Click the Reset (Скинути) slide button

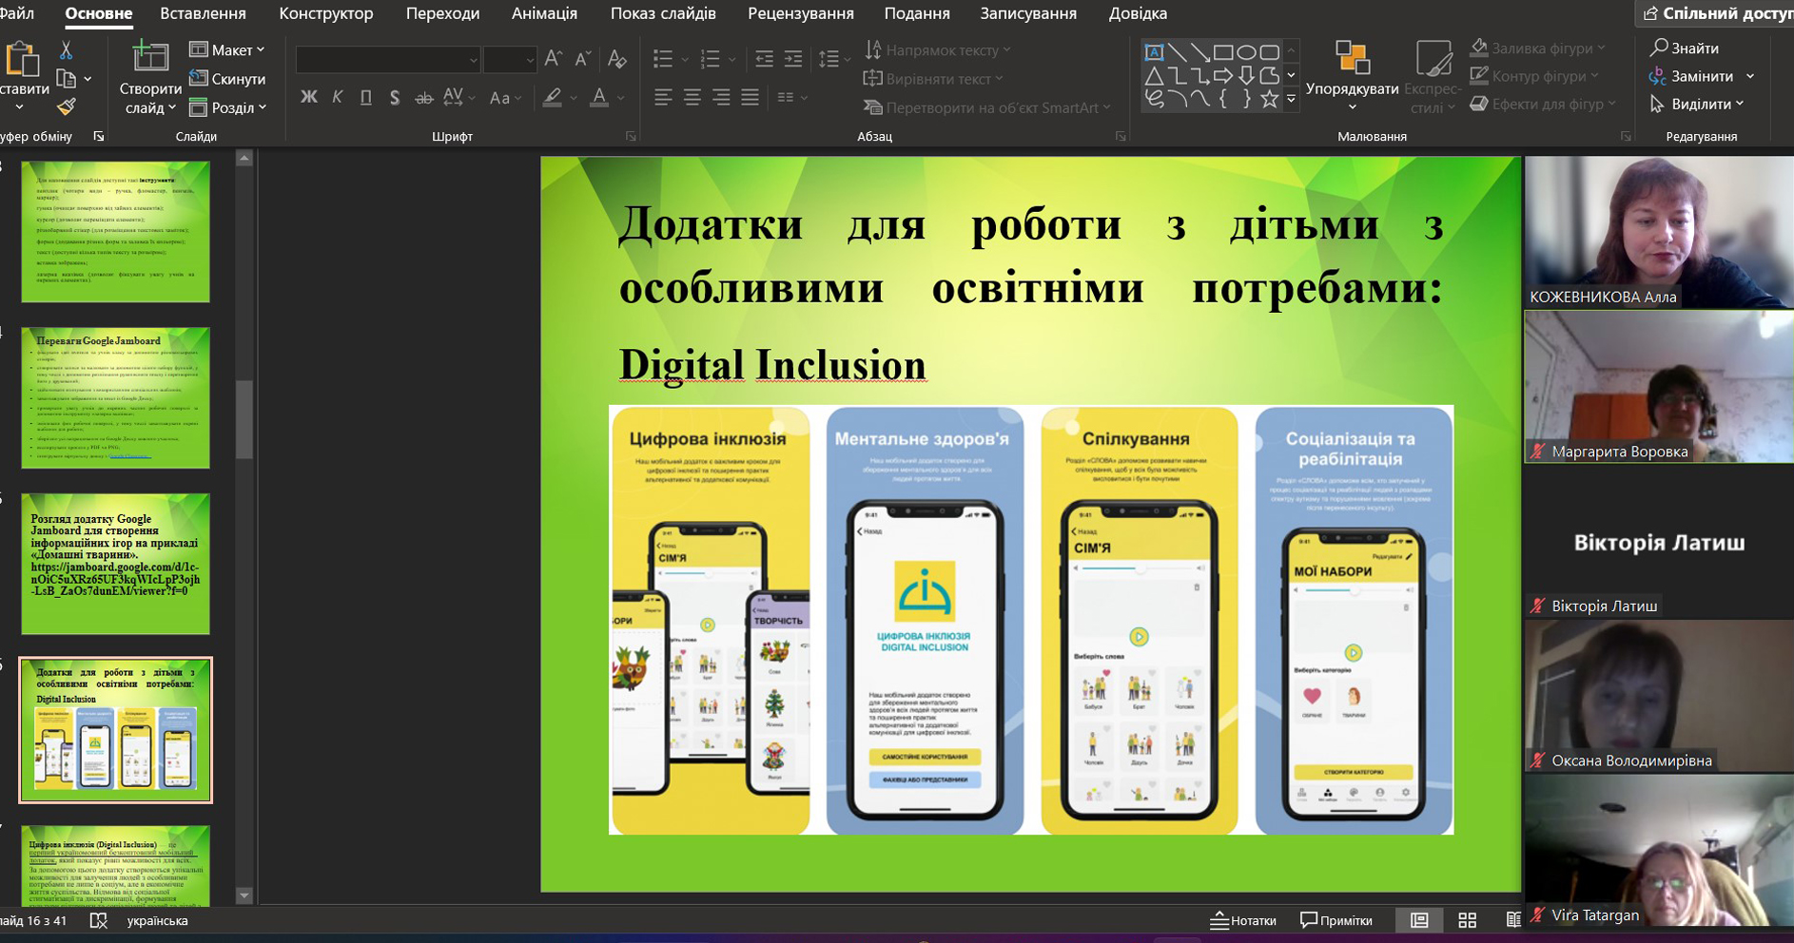(227, 79)
